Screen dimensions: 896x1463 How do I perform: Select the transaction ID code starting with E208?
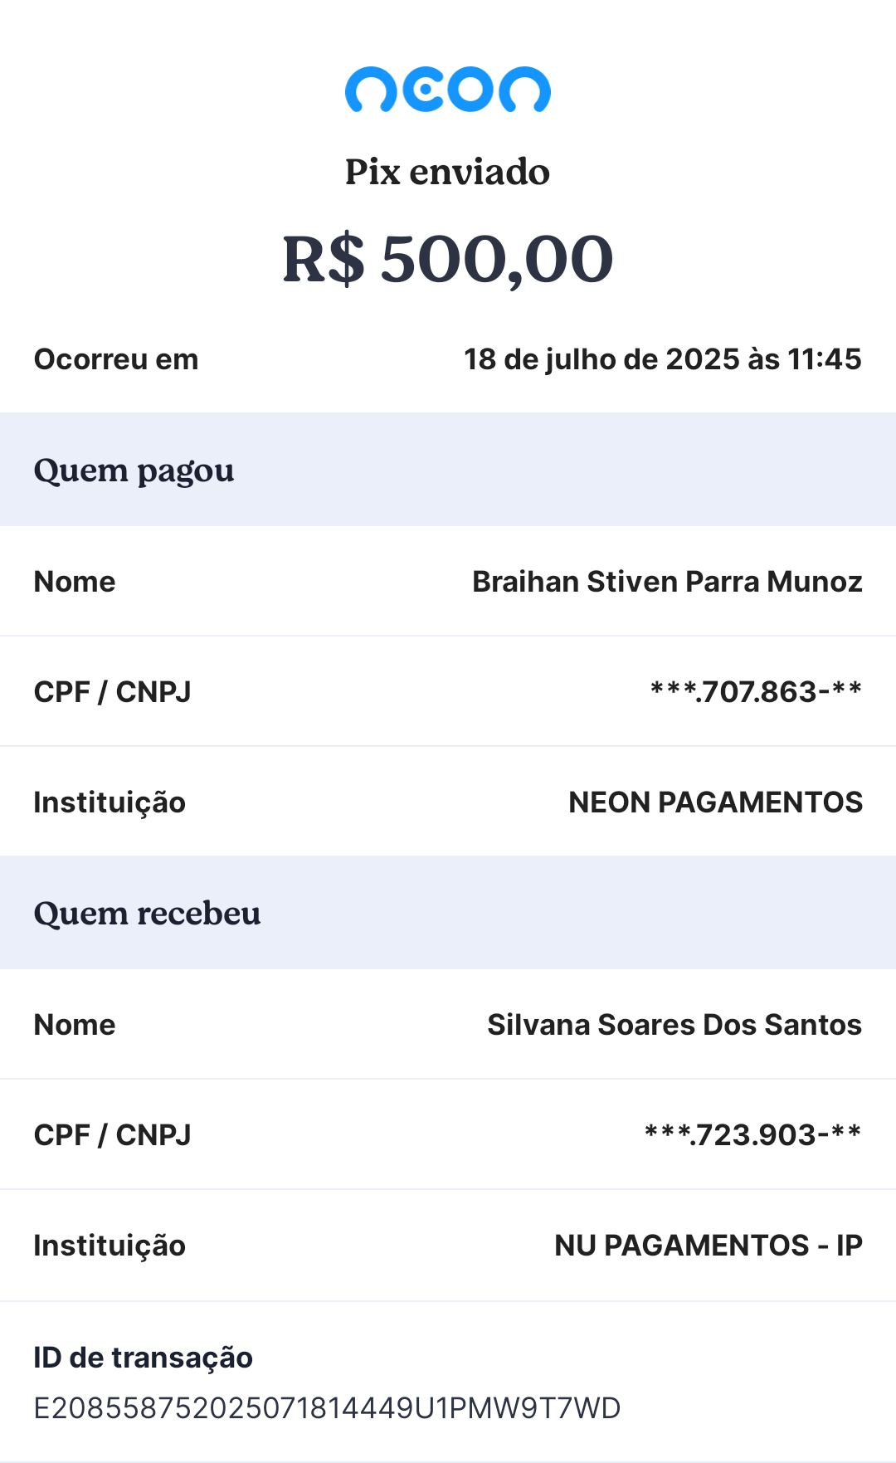(x=327, y=1408)
